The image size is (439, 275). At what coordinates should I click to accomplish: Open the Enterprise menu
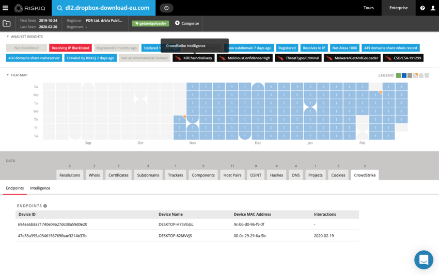point(398,8)
